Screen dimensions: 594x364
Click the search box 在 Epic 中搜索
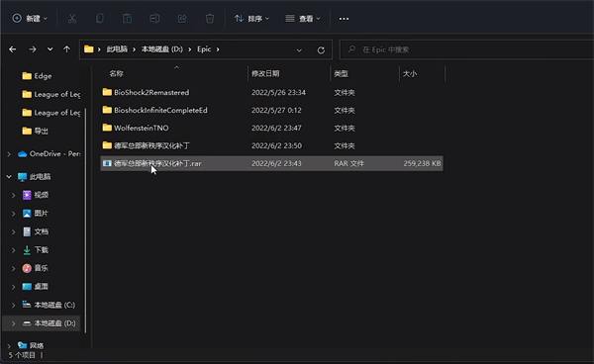coord(466,49)
